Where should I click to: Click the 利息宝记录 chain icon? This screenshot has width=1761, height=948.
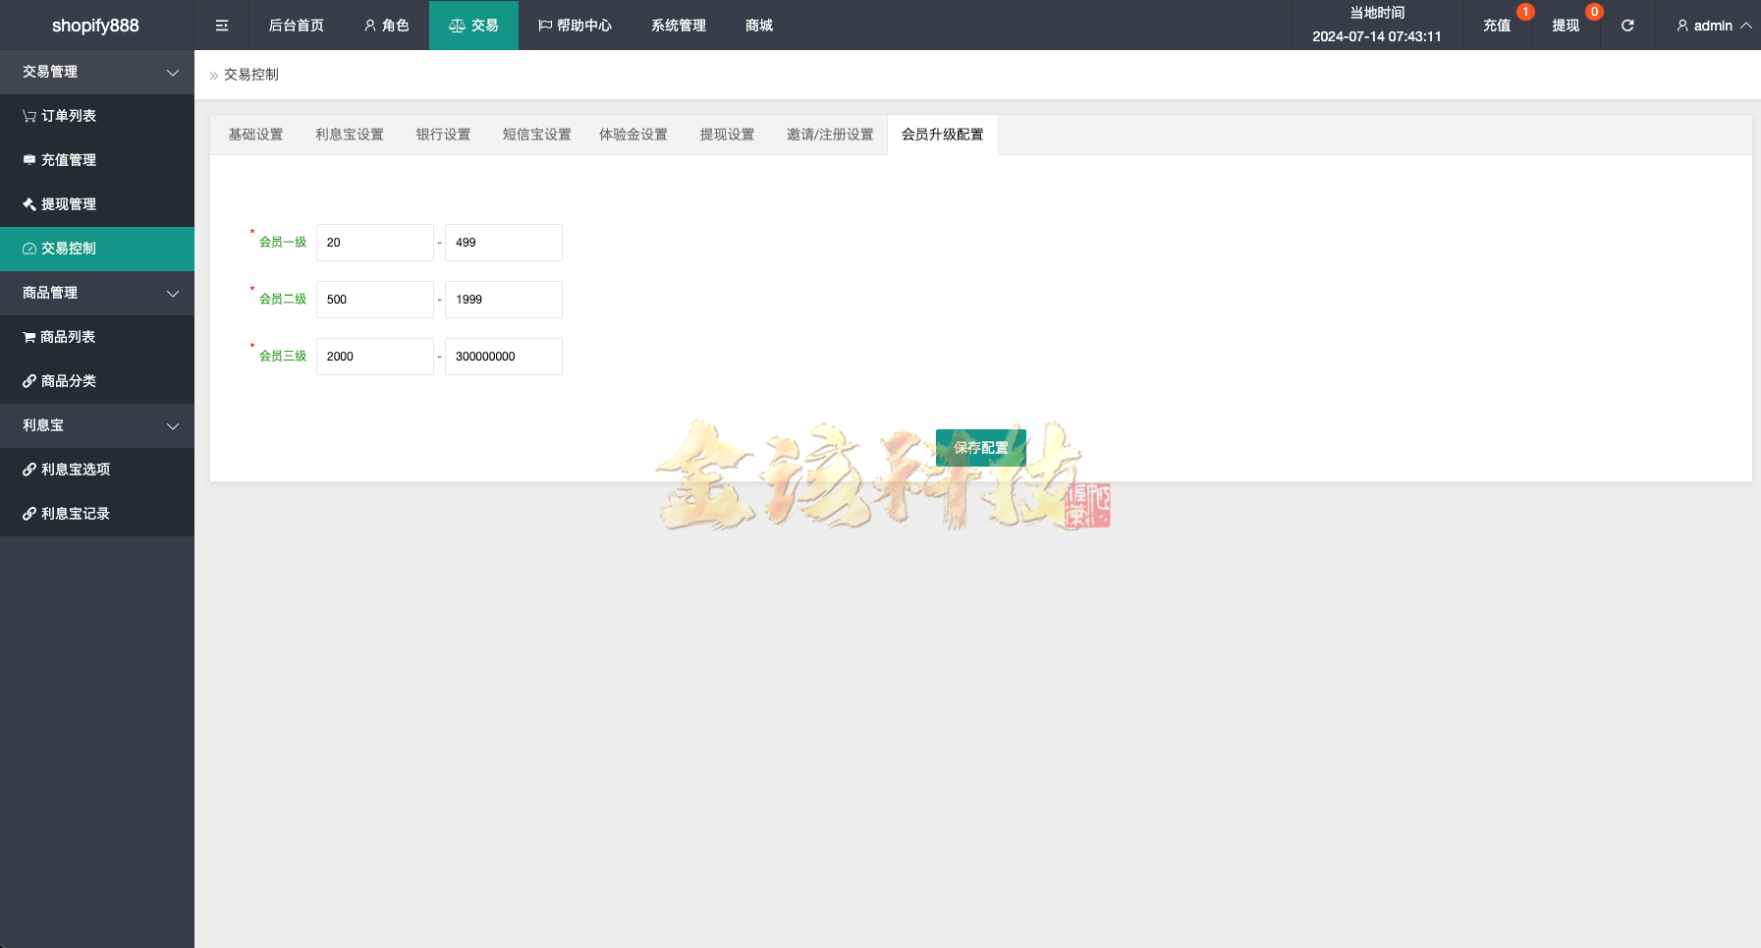point(28,513)
